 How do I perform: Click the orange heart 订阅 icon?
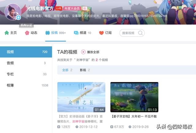point(101,33)
